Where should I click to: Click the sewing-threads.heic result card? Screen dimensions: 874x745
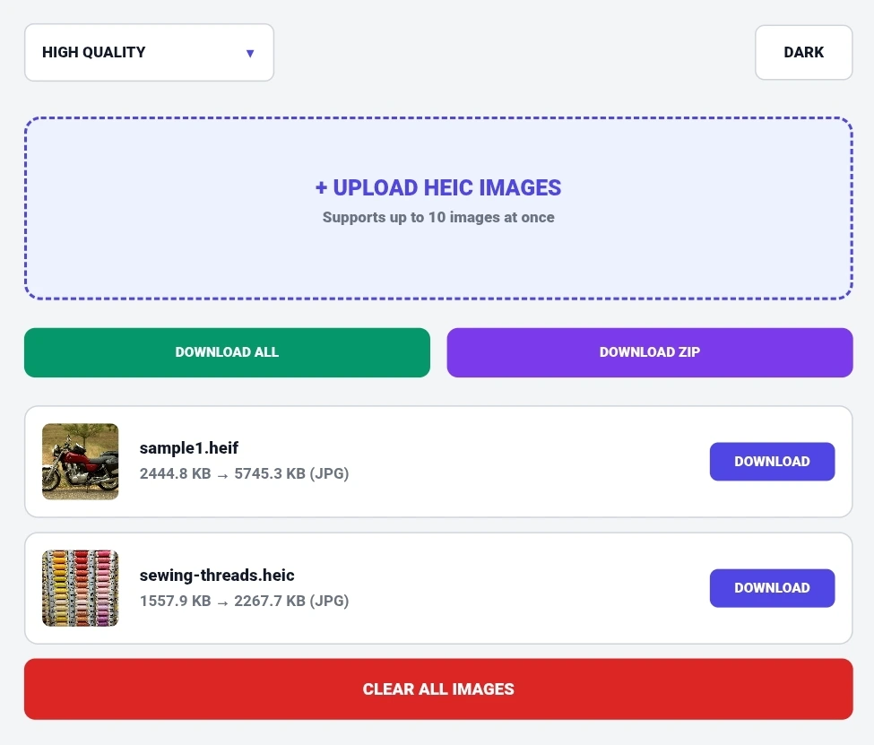click(x=438, y=588)
